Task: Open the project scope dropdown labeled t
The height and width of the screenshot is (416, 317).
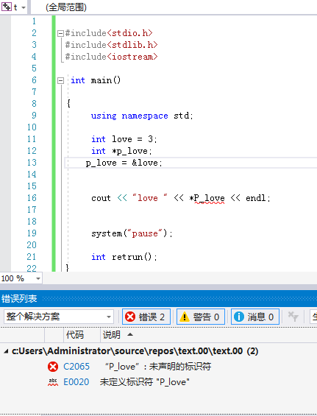Action: [24, 7]
